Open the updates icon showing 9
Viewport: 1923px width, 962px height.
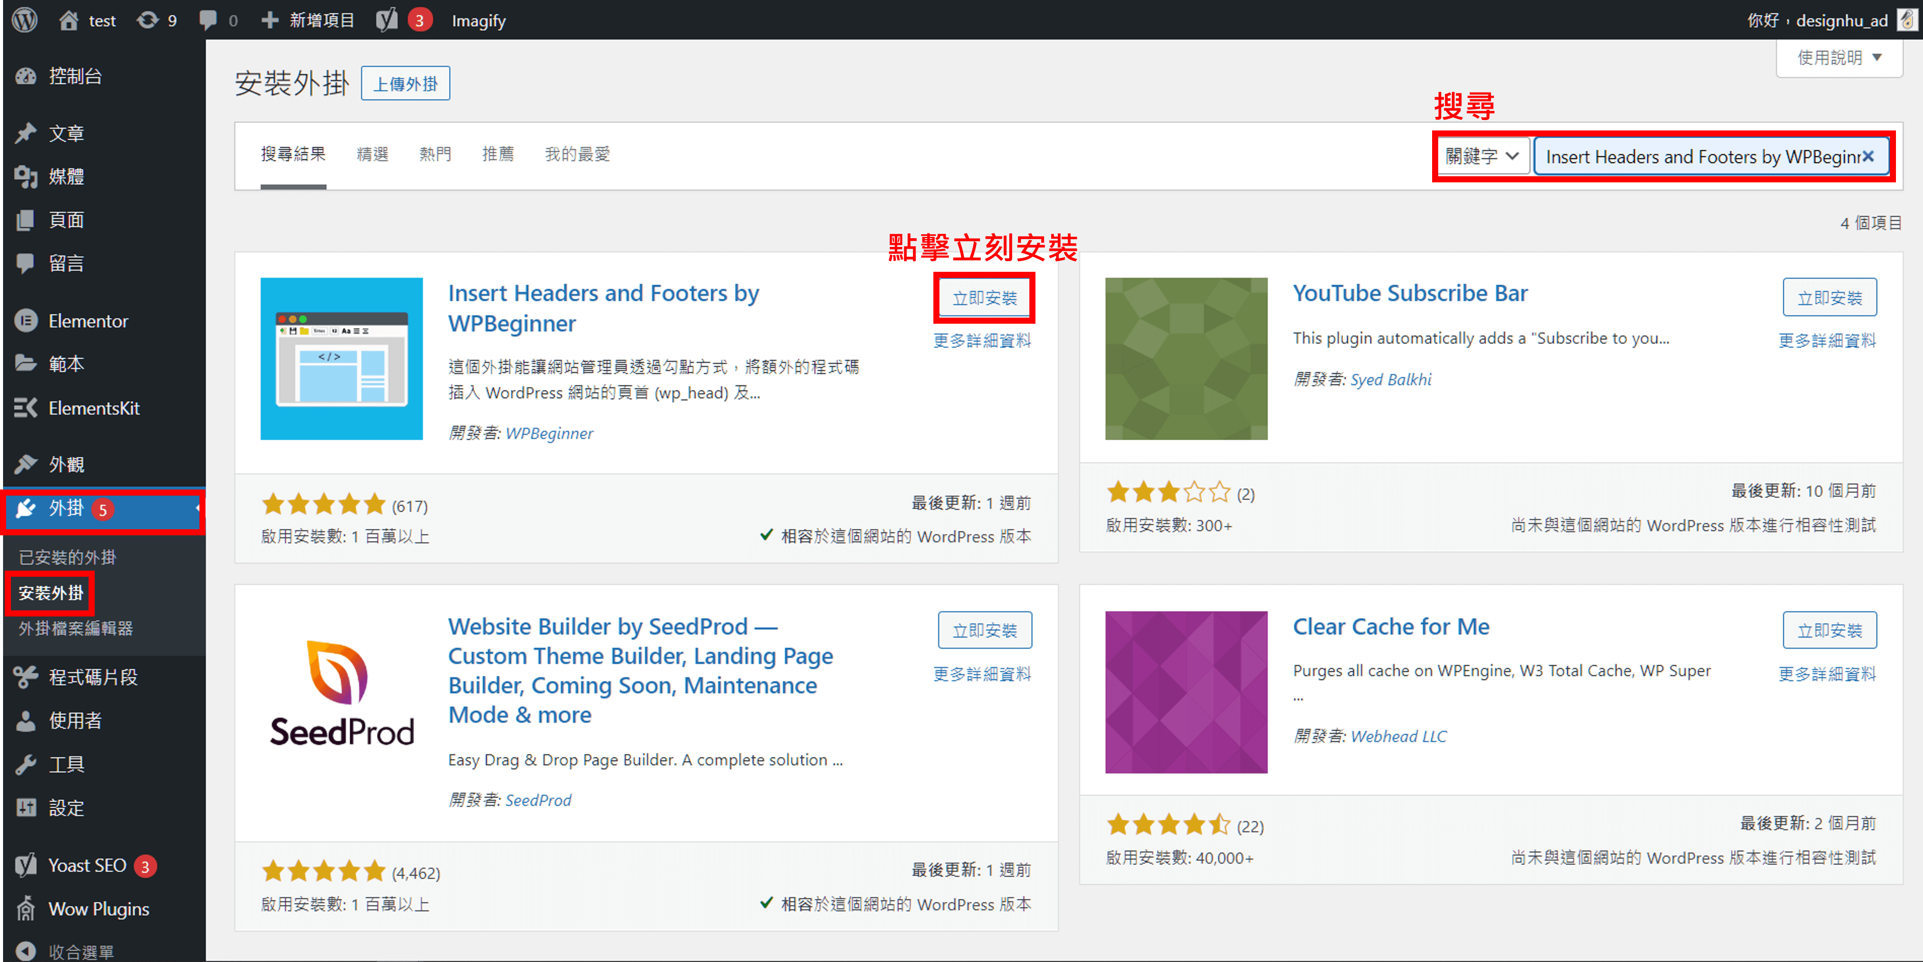[148, 19]
